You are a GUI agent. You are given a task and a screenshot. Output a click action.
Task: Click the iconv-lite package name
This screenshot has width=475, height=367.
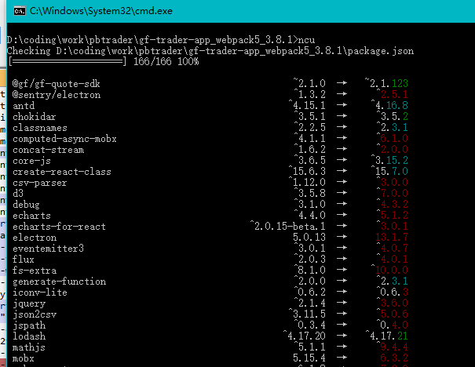(x=40, y=293)
